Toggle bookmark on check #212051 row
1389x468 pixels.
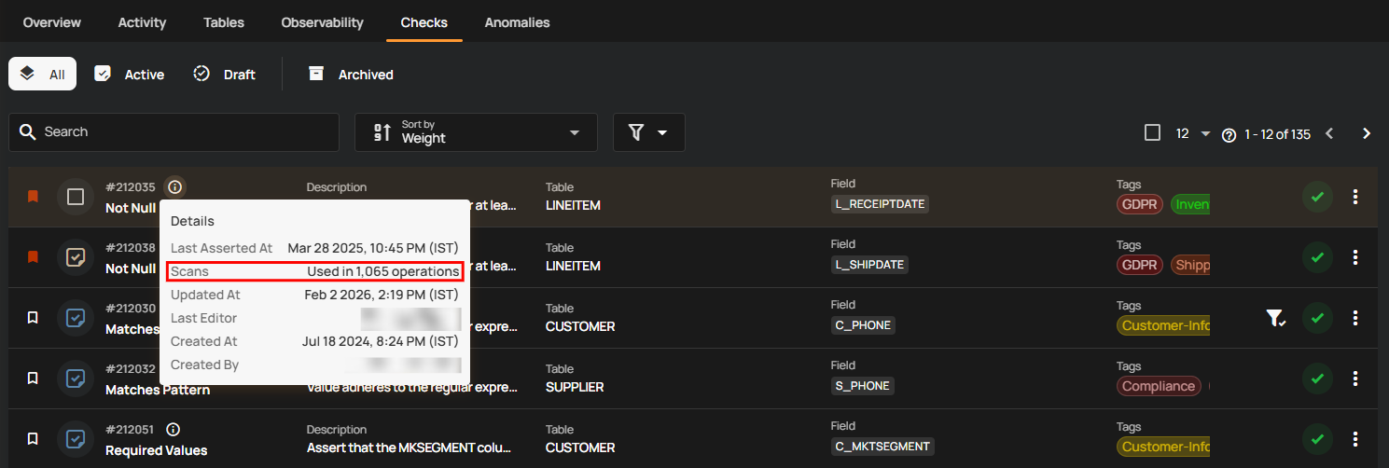(x=33, y=438)
